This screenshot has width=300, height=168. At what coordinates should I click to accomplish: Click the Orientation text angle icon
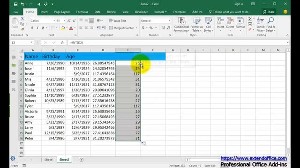click(x=99, y=21)
